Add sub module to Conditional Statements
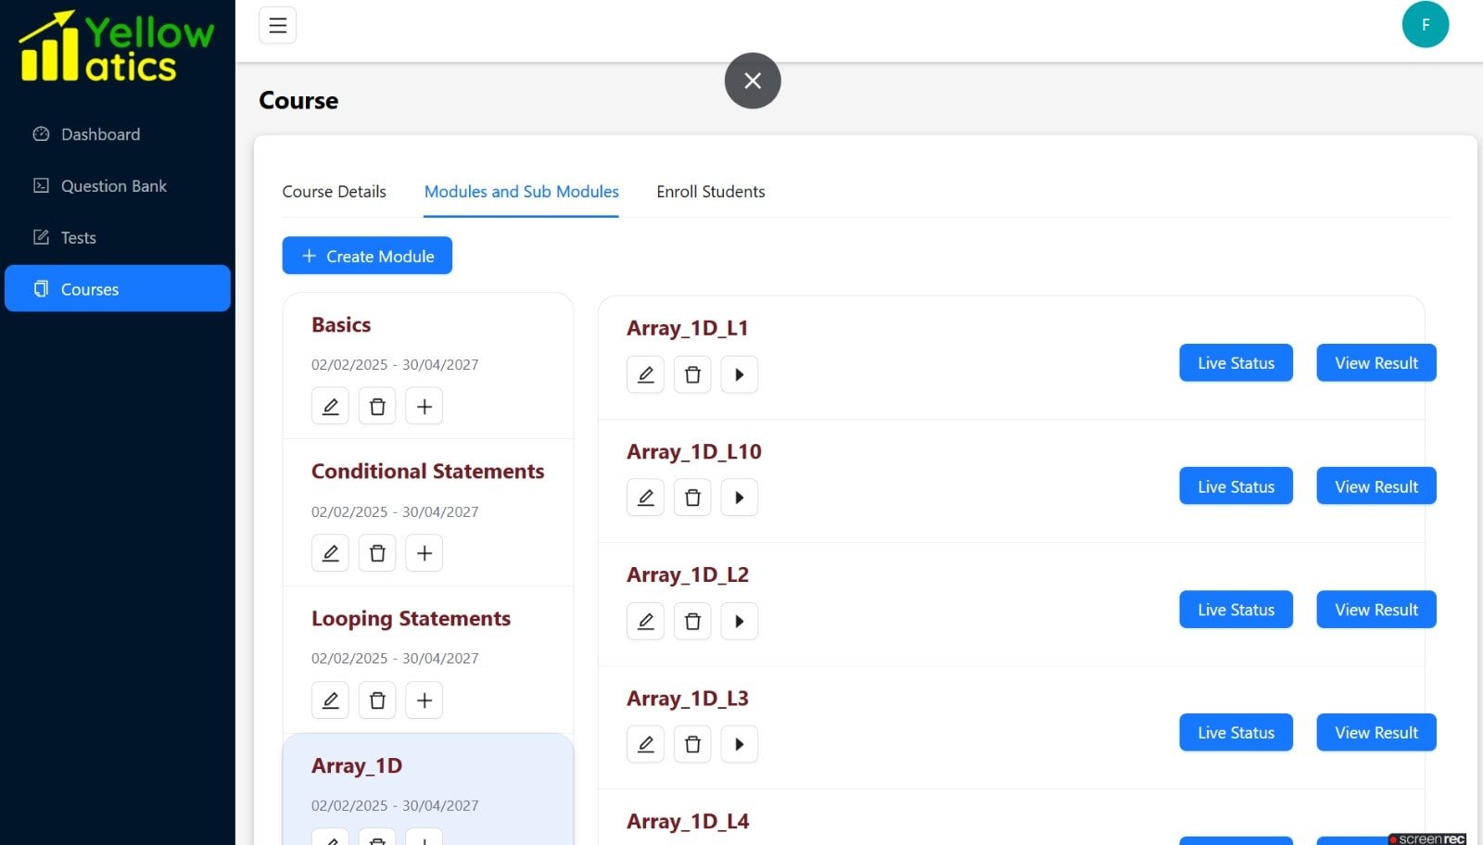1483x845 pixels. point(425,553)
